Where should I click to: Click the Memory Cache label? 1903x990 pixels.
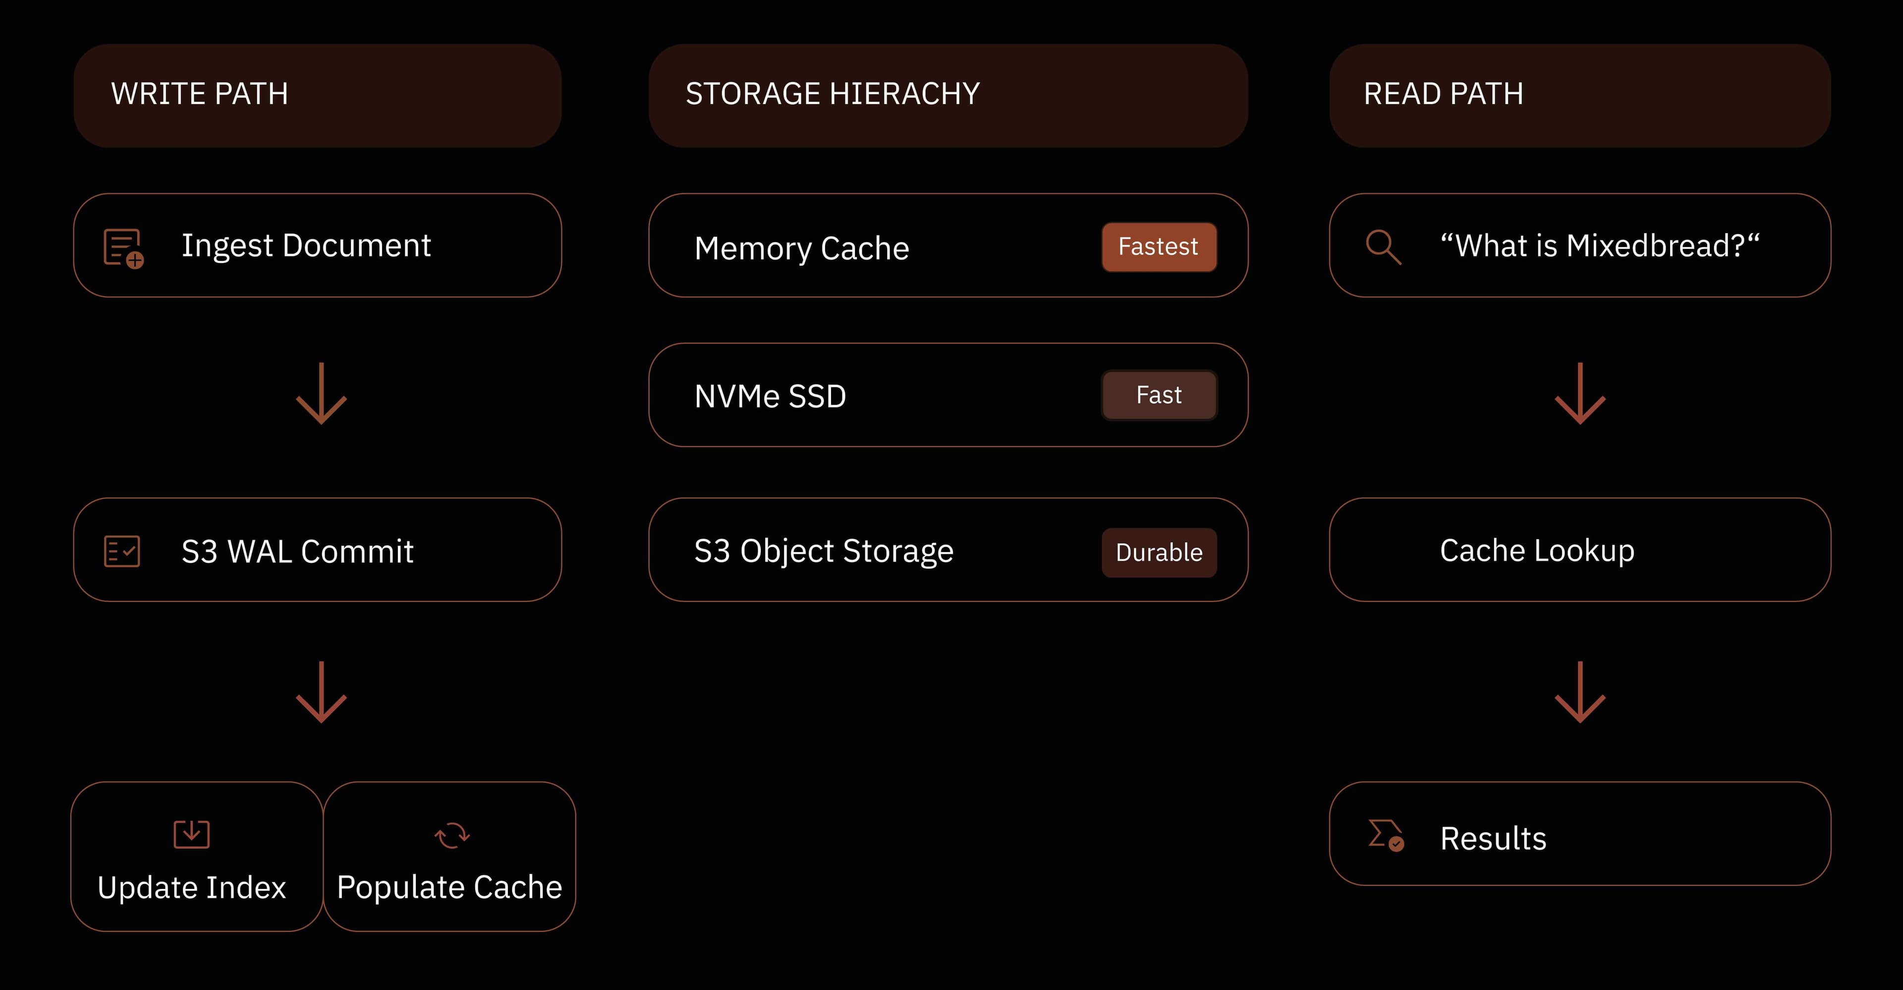click(801, 248)
